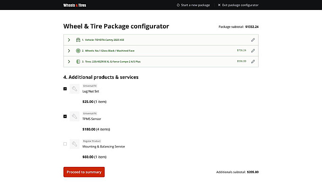The height and width of the screenshot is (183, 322).
Task: Click the tire icon in Tires row
Action: click(78, 62)
